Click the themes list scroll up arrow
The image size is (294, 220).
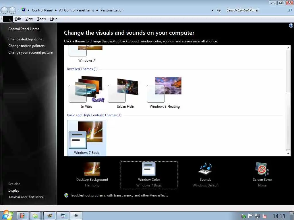coord(288,48)
